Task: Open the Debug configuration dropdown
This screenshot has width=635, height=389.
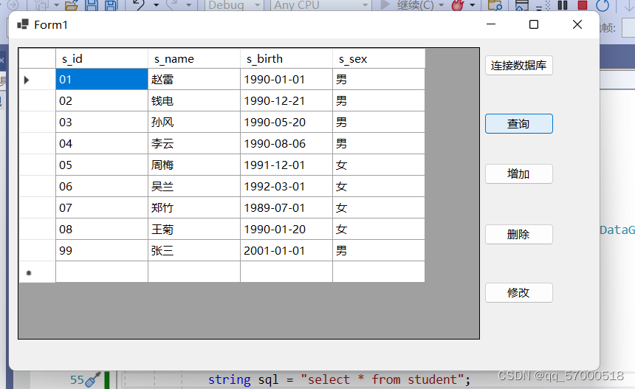Action: pyautogui.click(x=234, y=5)
